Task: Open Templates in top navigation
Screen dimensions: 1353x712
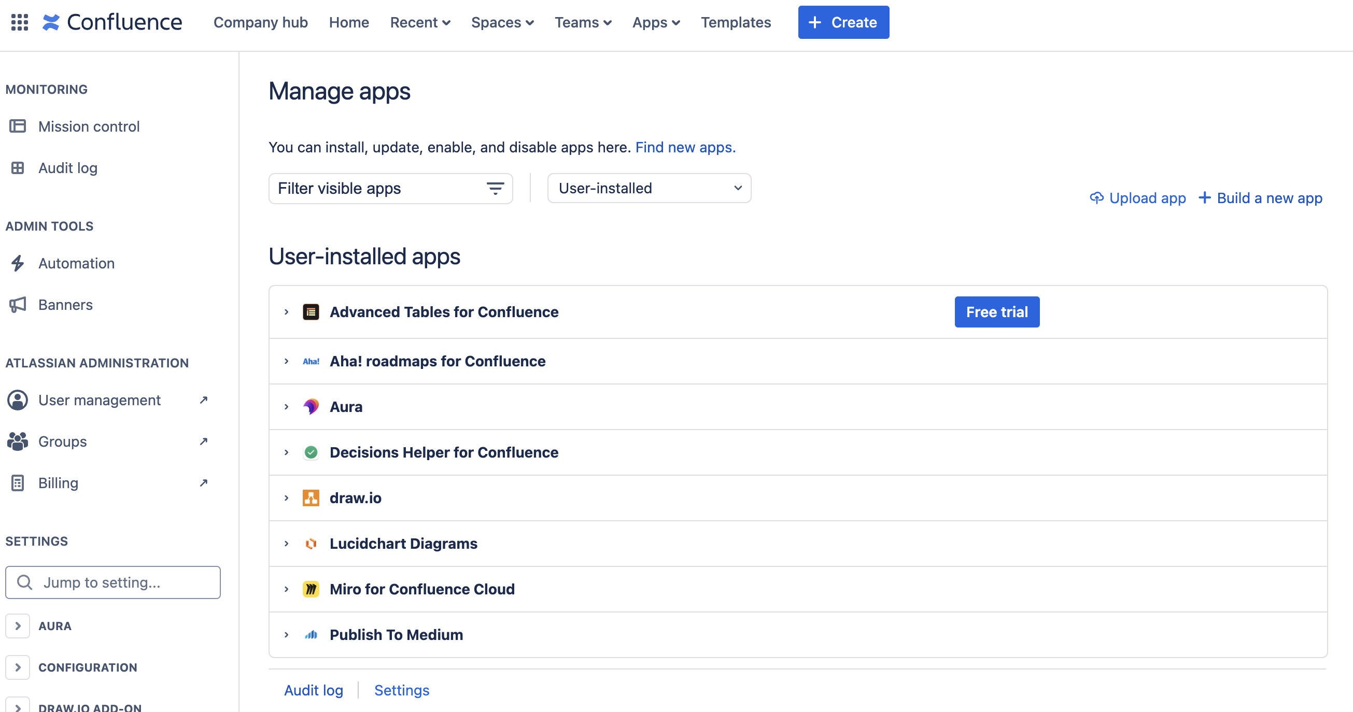Action: pyautogui.click(x=736, y=22)
